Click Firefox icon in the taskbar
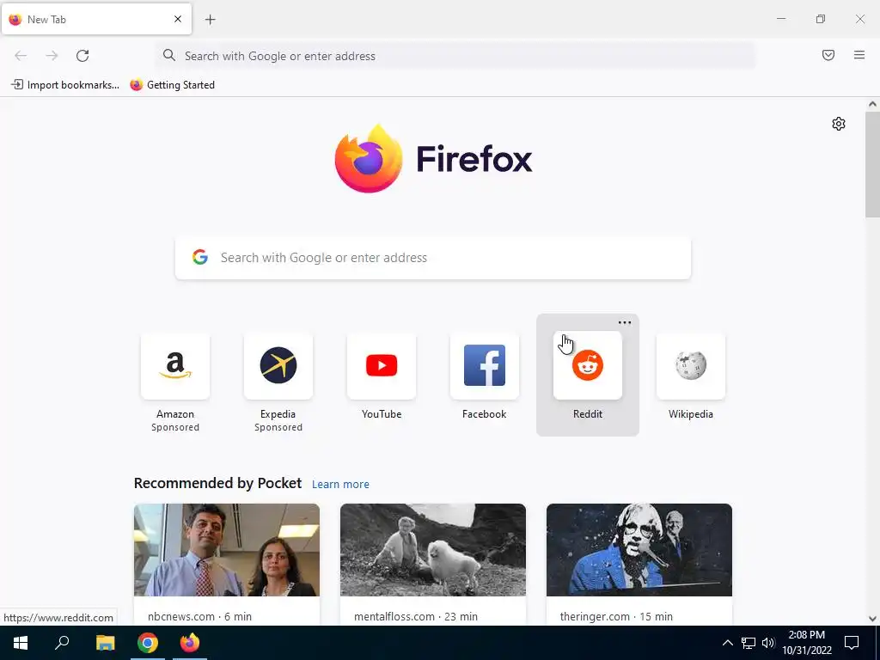 pos(190,643)
